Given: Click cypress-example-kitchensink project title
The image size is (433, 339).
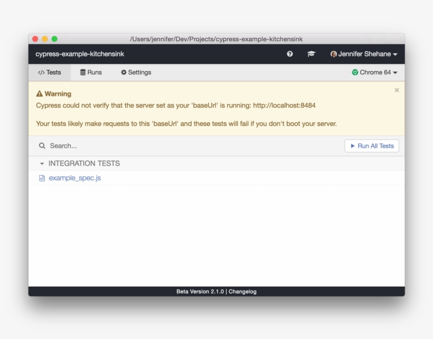Looking at the screenshot, I should point(80,54).
